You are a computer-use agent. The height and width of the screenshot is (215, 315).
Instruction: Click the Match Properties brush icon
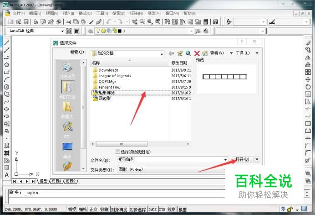click(99, 21)
